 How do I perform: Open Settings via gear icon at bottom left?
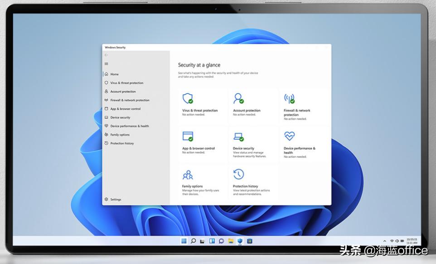coord(106,199)
